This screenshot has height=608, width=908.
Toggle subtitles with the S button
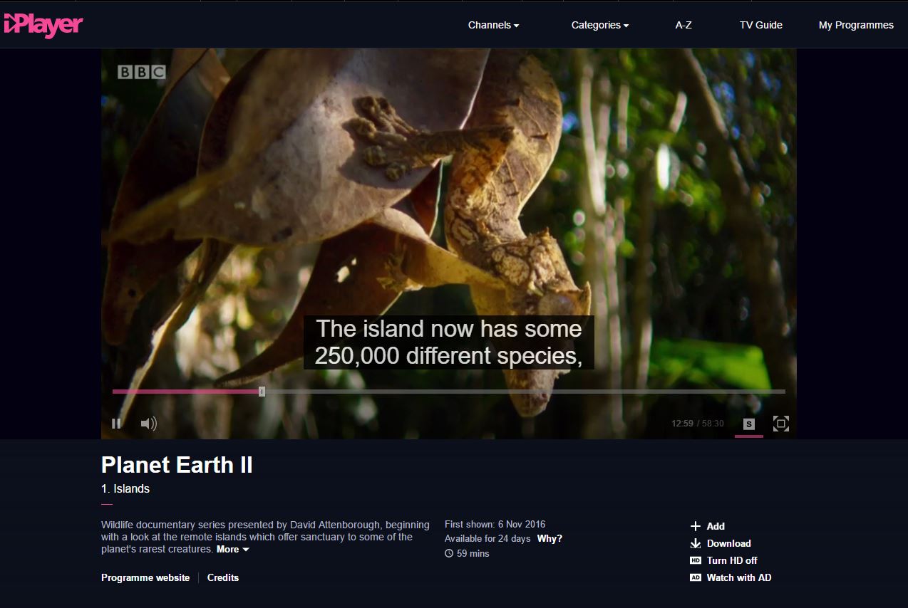click(x=748, y=424)
